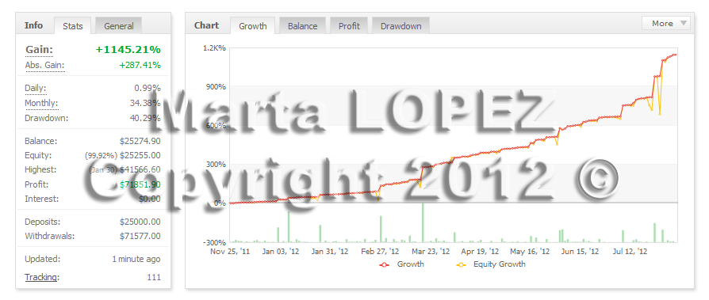Click the Withdrawals value $71577.00
Screen dimensions: 709x300
click(140, 236)
